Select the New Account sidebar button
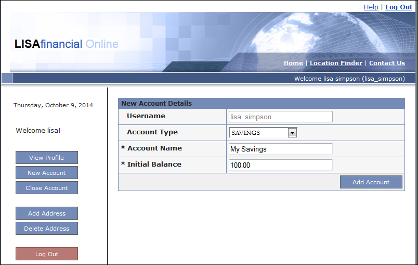 [x=47, y=173]
